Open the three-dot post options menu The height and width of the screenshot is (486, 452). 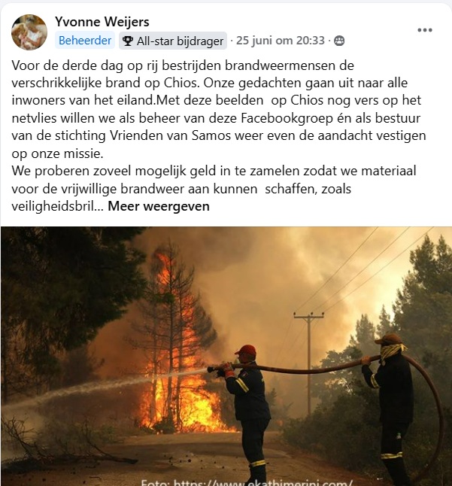click(x=424, y=30)
